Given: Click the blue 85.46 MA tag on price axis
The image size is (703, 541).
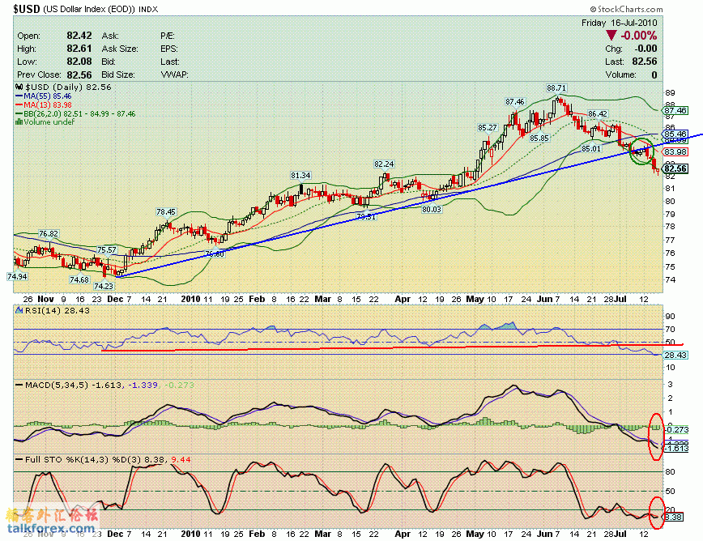Looking at the screenshot, I should (x=676, y=134).
